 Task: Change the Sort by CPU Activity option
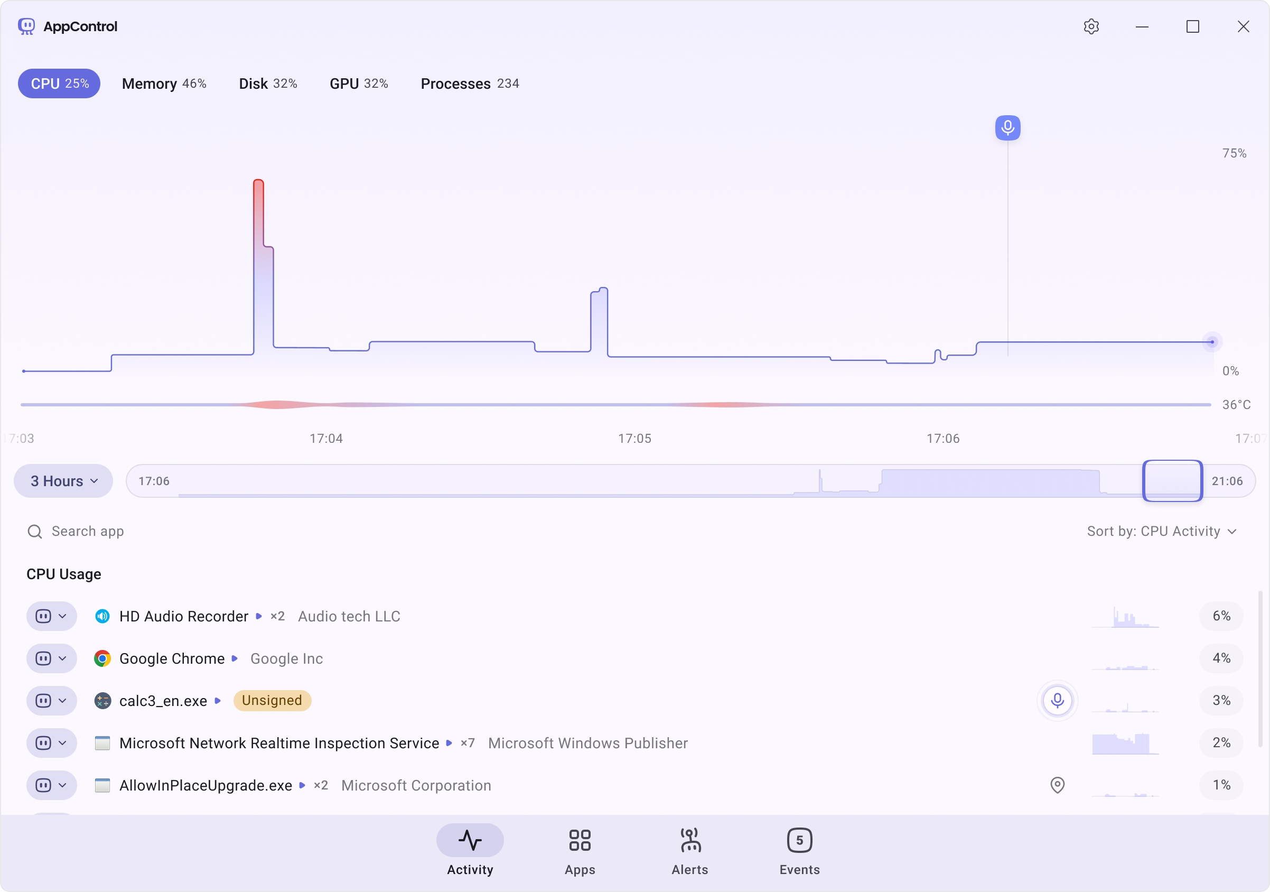(1162, 531)
